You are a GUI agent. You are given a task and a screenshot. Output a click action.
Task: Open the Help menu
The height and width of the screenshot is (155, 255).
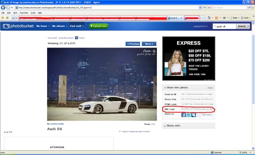pos(40,13)
